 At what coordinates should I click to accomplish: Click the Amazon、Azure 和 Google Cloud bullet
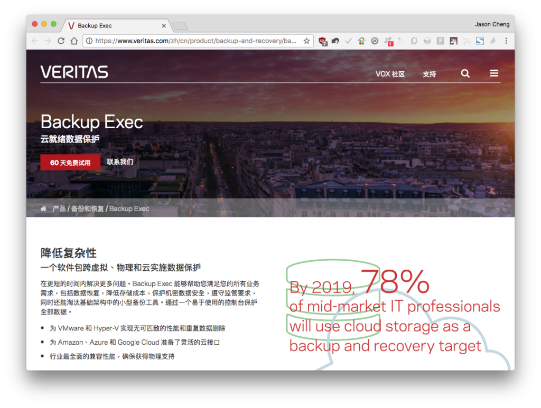pos(135,343)
